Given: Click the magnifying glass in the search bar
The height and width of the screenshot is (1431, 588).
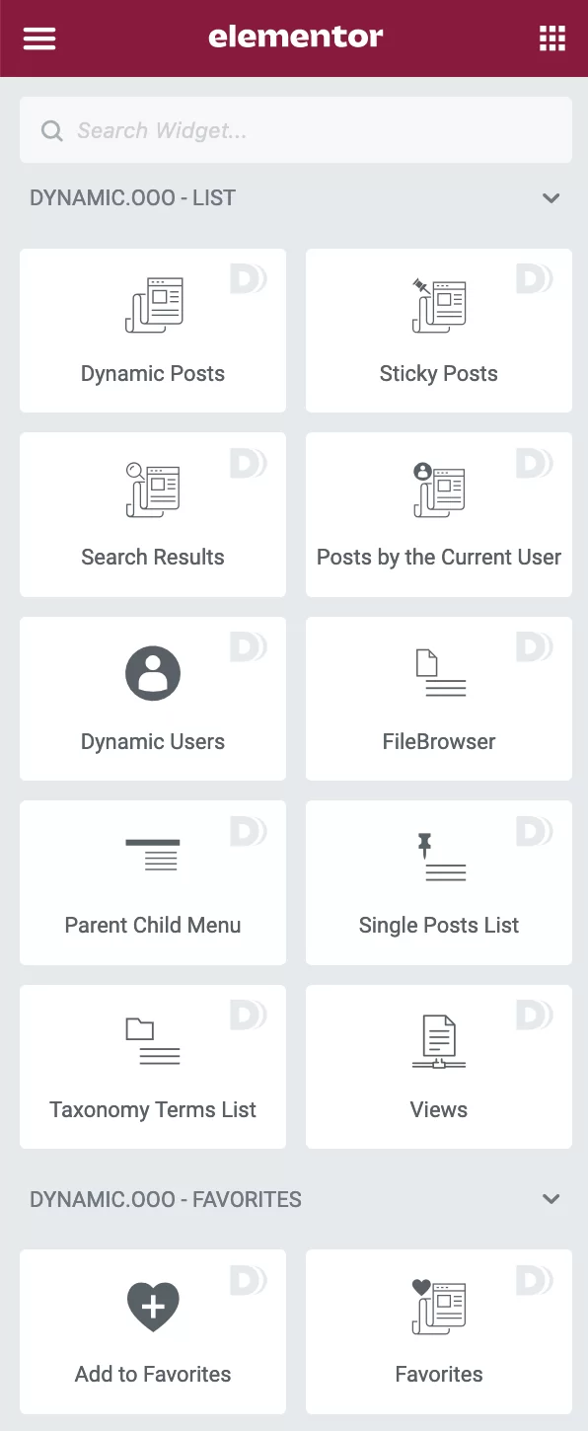Looking at the screenshot, I should click(x=51, y=129).
